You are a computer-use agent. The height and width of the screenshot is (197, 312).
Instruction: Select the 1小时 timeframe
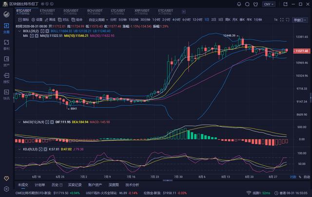coord(156,19)
